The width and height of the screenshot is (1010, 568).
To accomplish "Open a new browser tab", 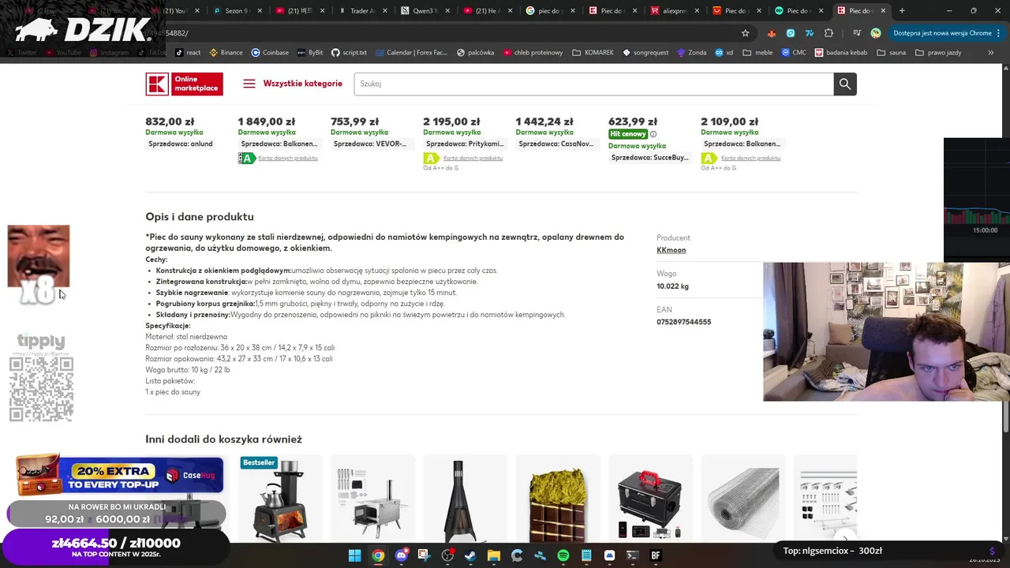I will pos(902,11).
